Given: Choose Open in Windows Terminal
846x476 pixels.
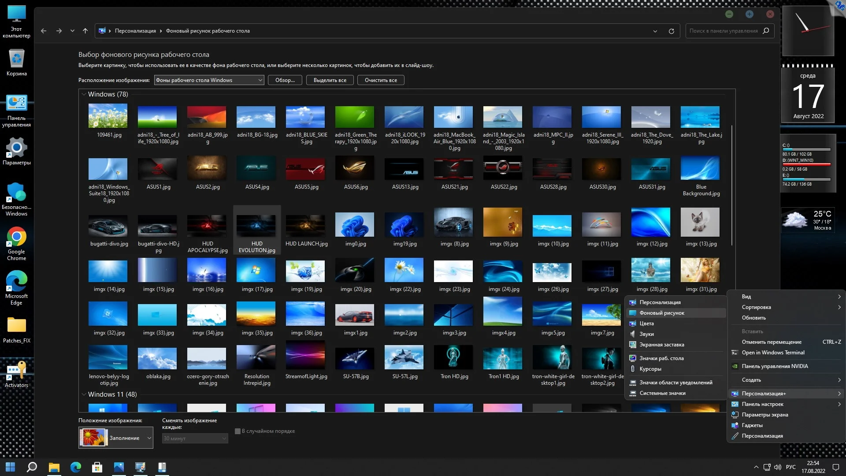Looking at the screenshot, I should tap(773, 353).
